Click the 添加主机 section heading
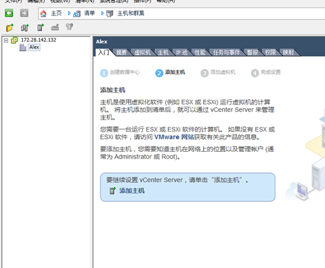This screenshot has width=325, height=268. coord(112,90)
